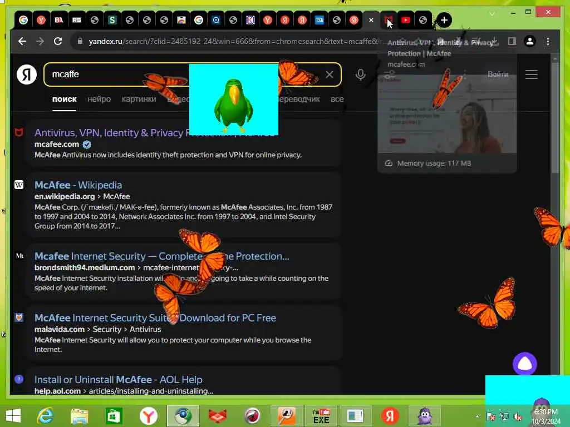Open the user profile avatar menu
The image size is (570, 427).
coord(530,41)
